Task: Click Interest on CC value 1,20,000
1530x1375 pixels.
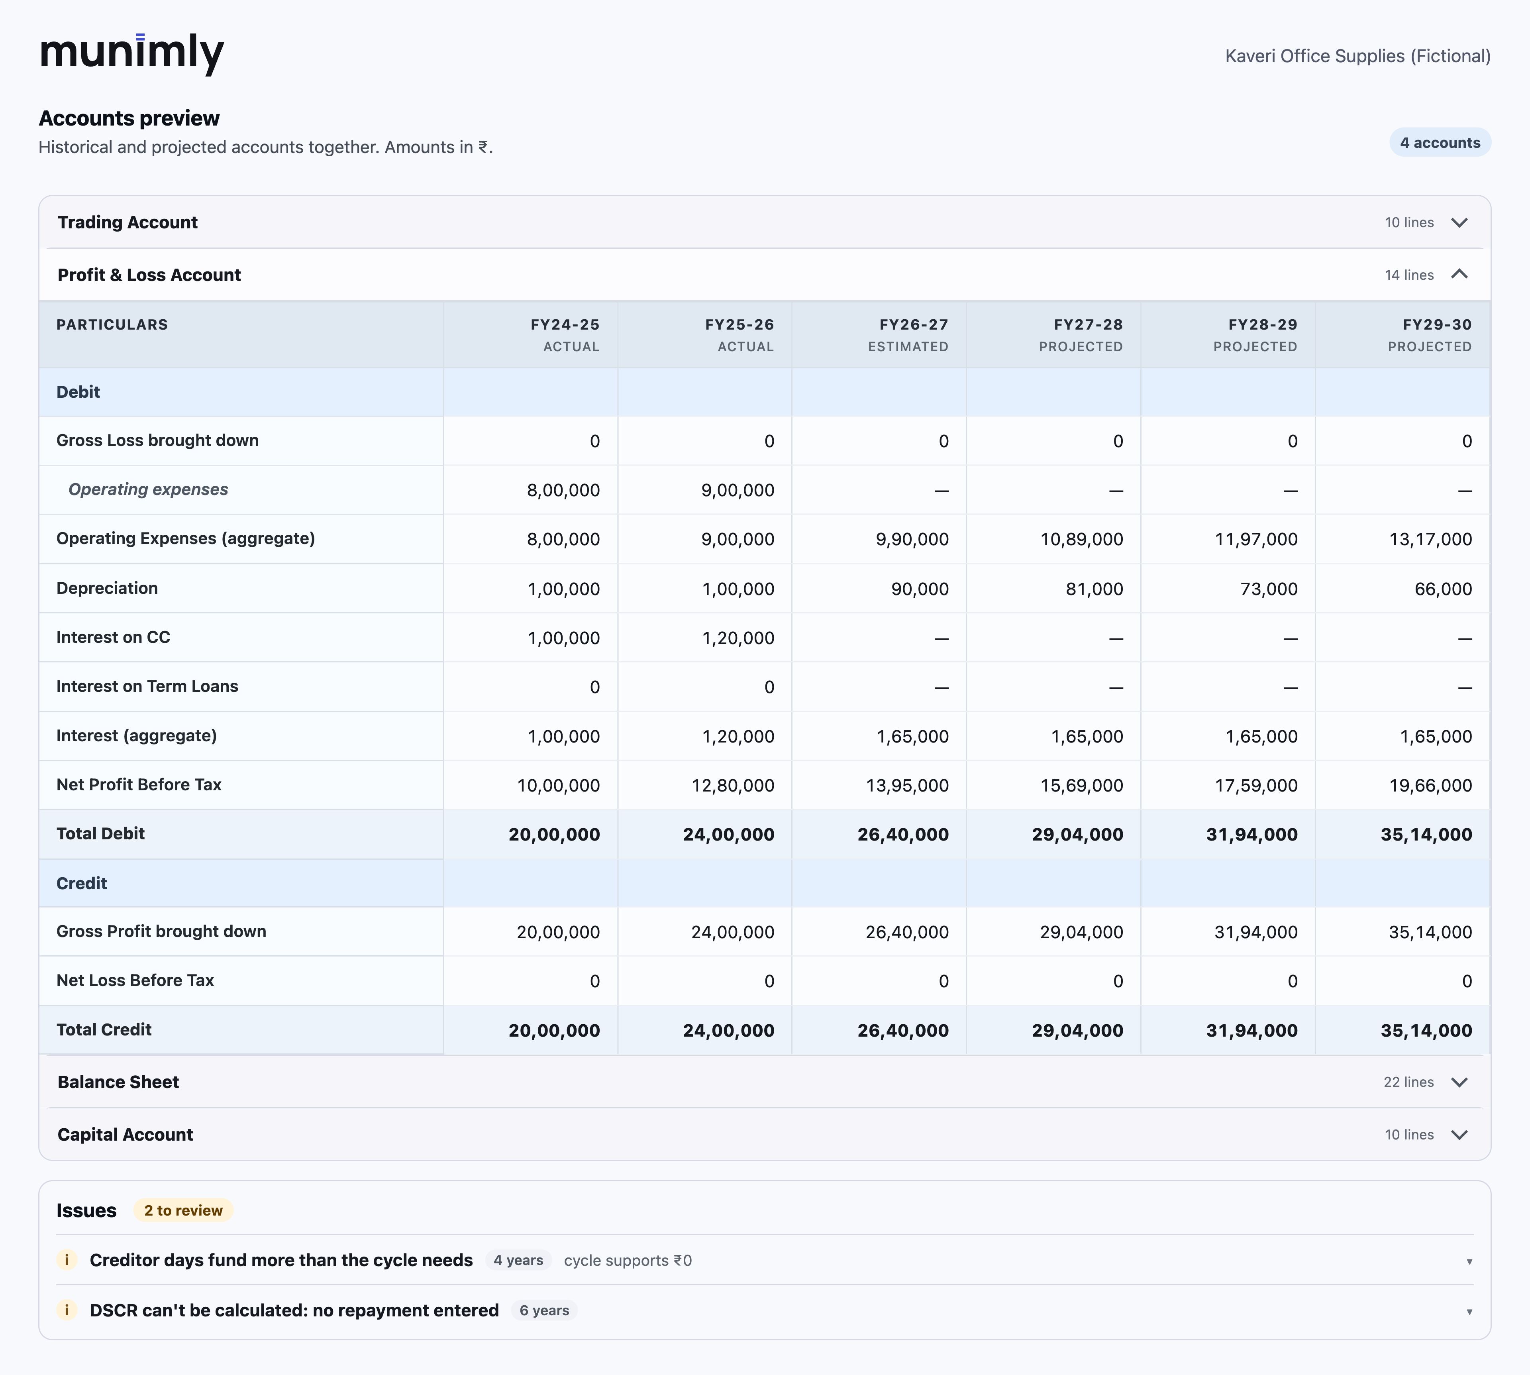Action: 738,638
